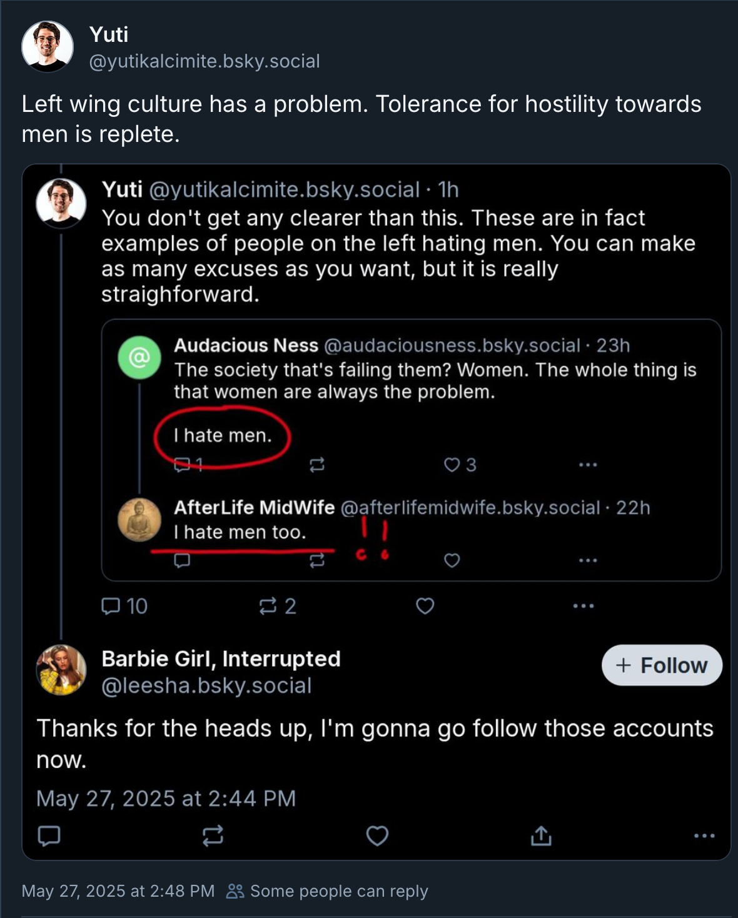Open Audacious Ness's profile name
This screenshot has width=738, height=918.
246,345
